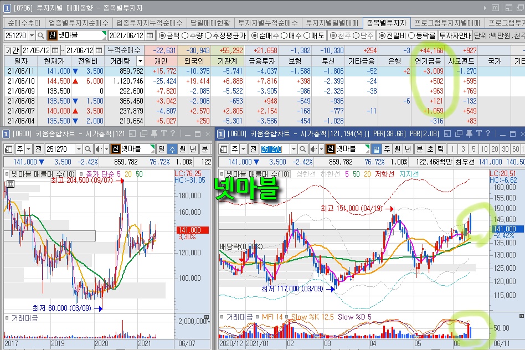Viewport: 525px width, 350px height.
Task: Click search magnifier in right chart window
Action: [x=303, y=149]
